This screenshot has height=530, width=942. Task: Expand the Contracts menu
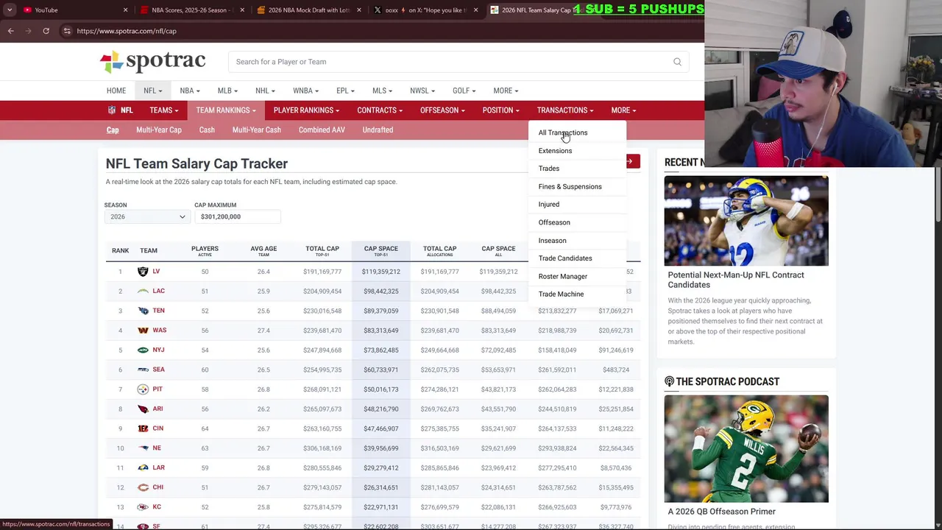[x=380, y=110]
